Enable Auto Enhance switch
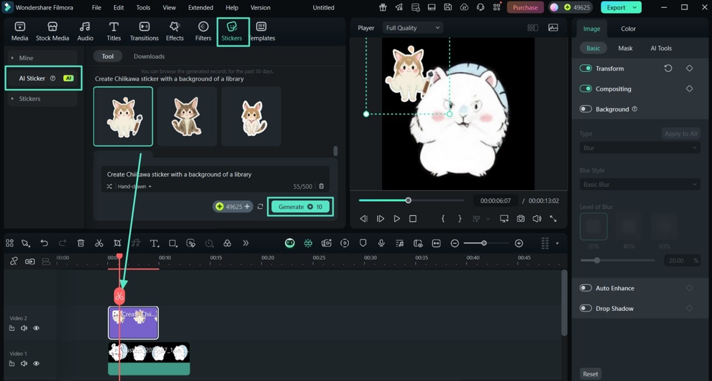712x381 pixels. [x=586, y=288]
